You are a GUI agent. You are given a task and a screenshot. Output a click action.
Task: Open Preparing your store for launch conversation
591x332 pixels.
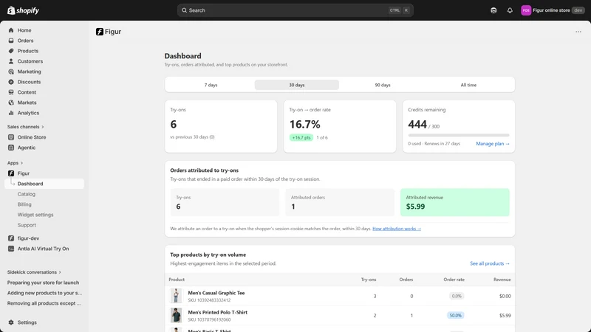43,283
